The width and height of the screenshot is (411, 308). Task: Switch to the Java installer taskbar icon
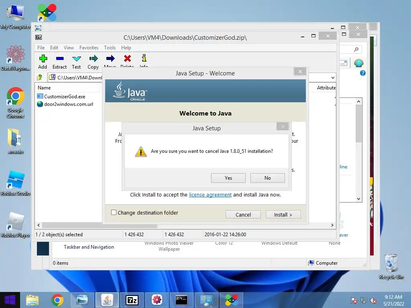[107, 300]
